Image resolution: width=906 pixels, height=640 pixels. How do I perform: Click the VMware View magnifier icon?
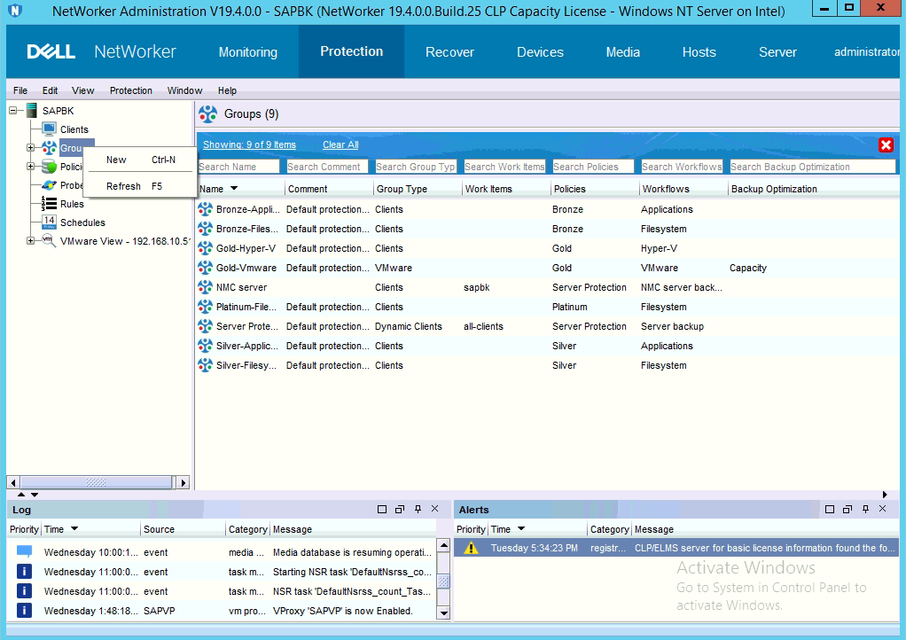pos(49,240)
